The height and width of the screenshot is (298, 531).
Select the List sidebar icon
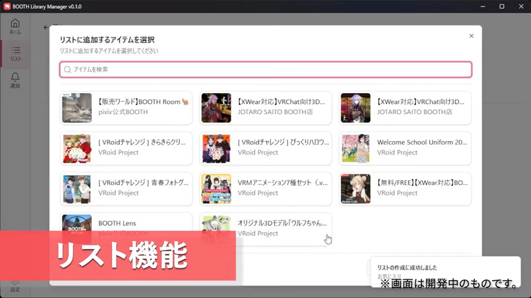pos(15,53)
